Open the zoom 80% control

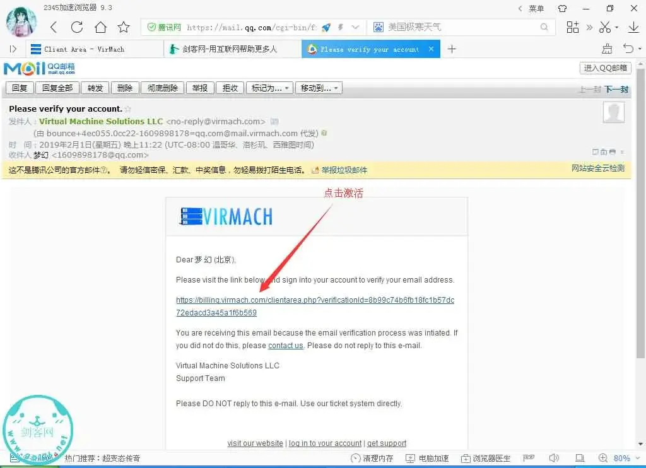pyautogui.click(x=620, y=458)
